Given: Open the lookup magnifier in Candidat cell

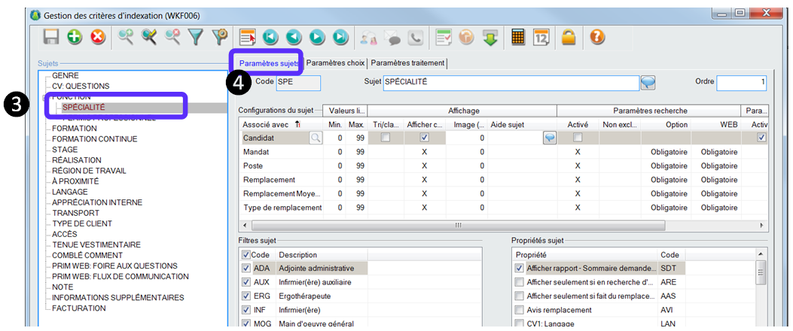Looking at the screenshot, I should (x=315, y=138).
